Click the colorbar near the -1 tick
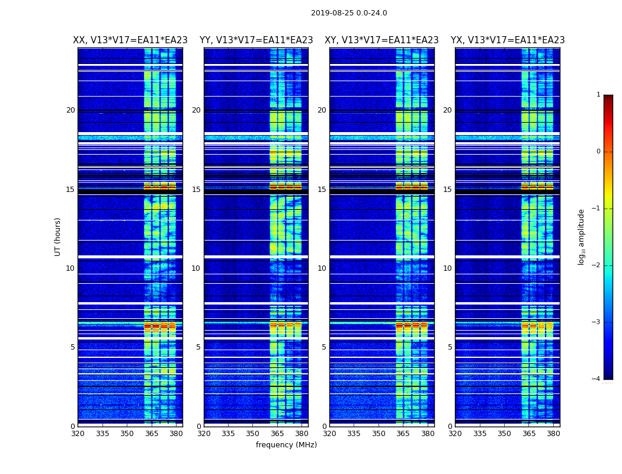This screenshot has width=622, height=474. 608,209
